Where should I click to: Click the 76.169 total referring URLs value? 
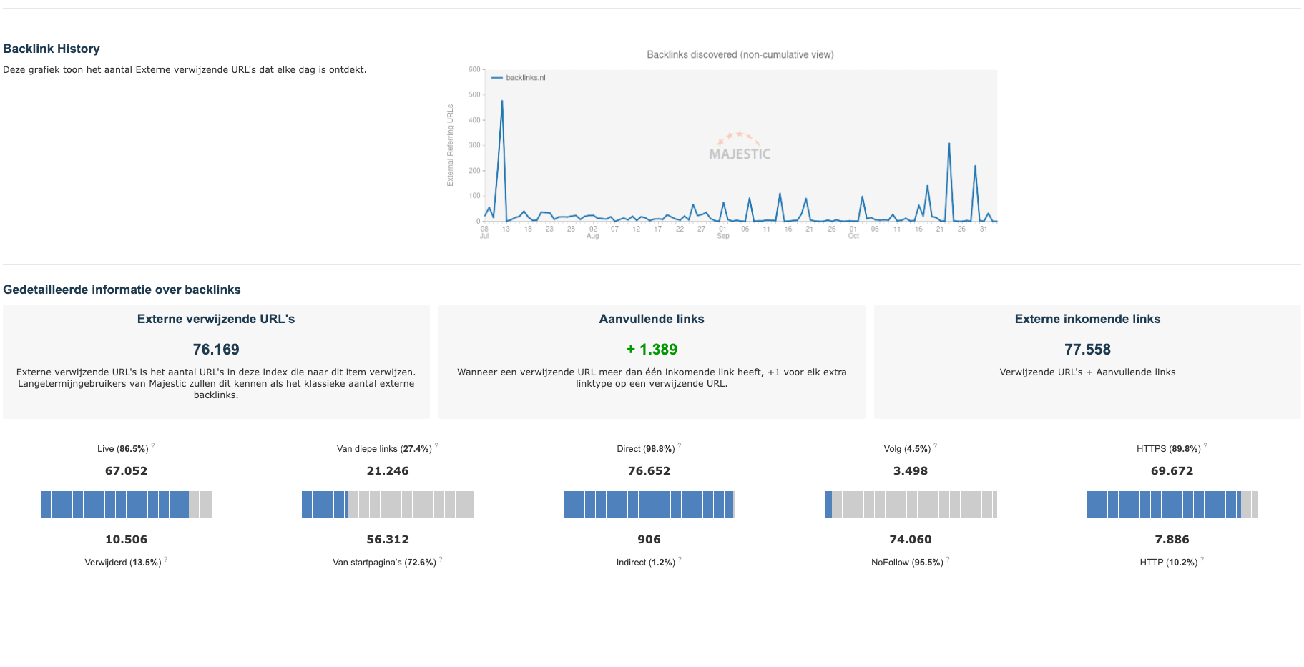[216, 350]
